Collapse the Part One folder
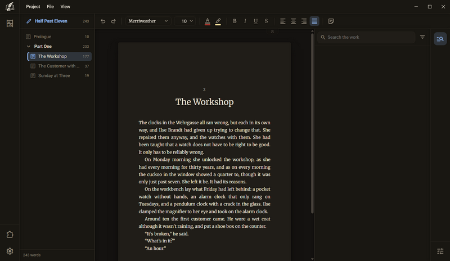 coord(29,46)
